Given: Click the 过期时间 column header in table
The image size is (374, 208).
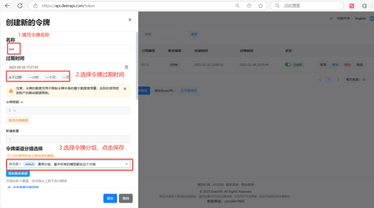Looking at the screenshot, I should [246, 51].
